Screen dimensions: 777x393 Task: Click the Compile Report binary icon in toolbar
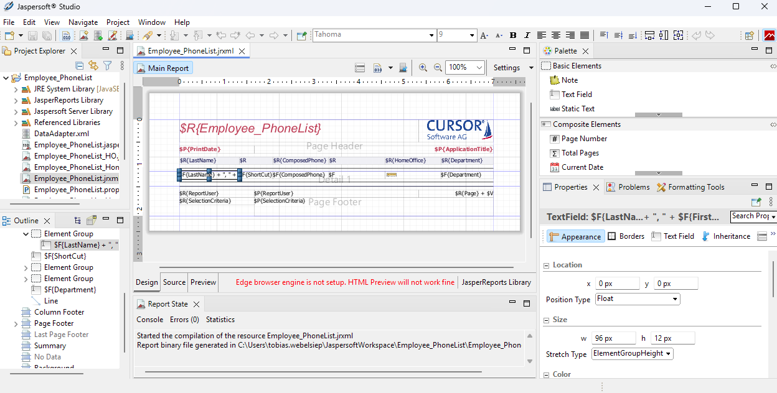(377, 67)
